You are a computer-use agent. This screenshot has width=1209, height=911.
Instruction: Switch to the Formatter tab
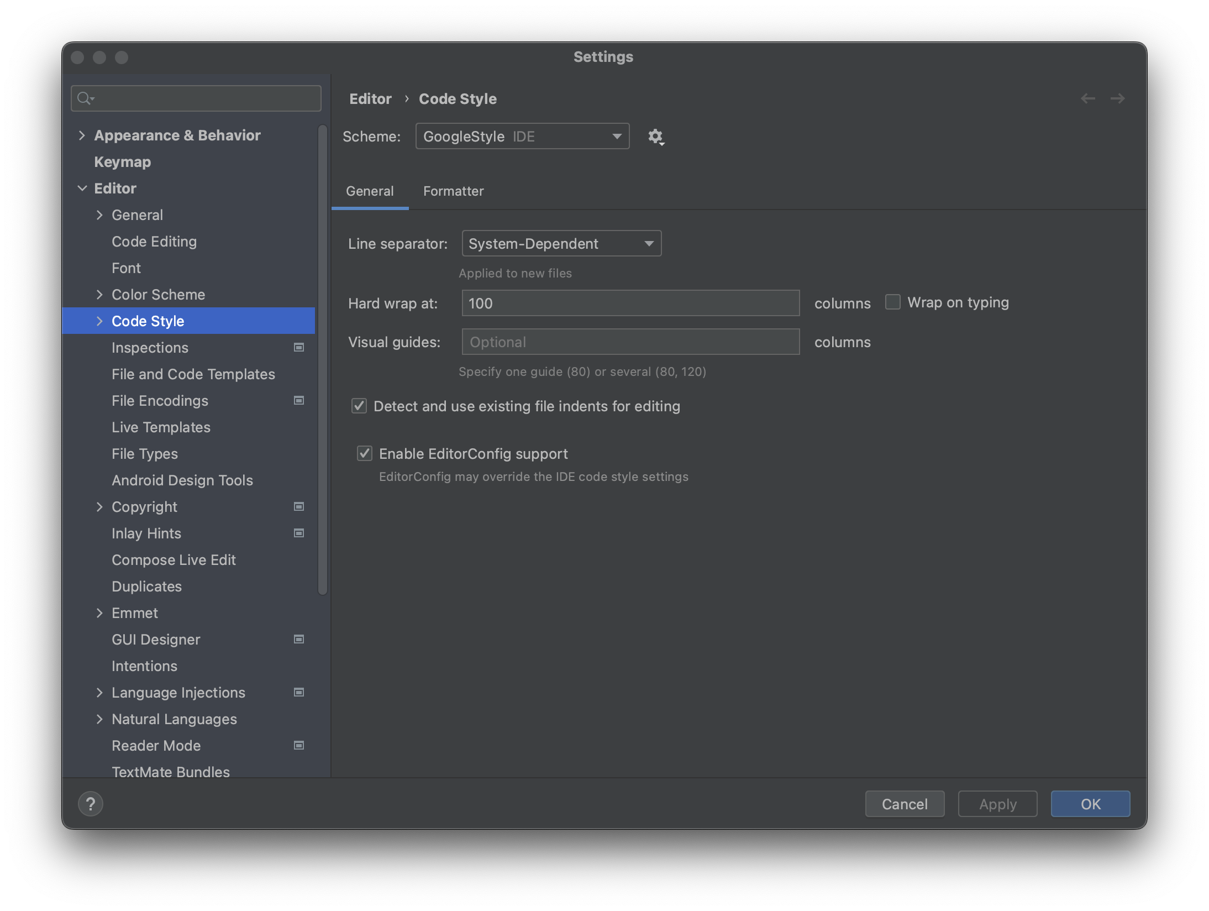pos(453,191)
